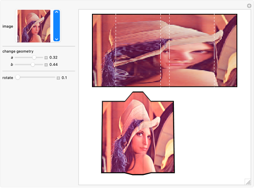This screenshot has width=254, height=188.
Task: Click the 0.44 value next to slider b
Action: [53, 65]
